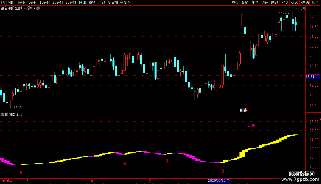Click the 标记 mark button
This screenshot has height=184, width=321.
click(294, 3)
